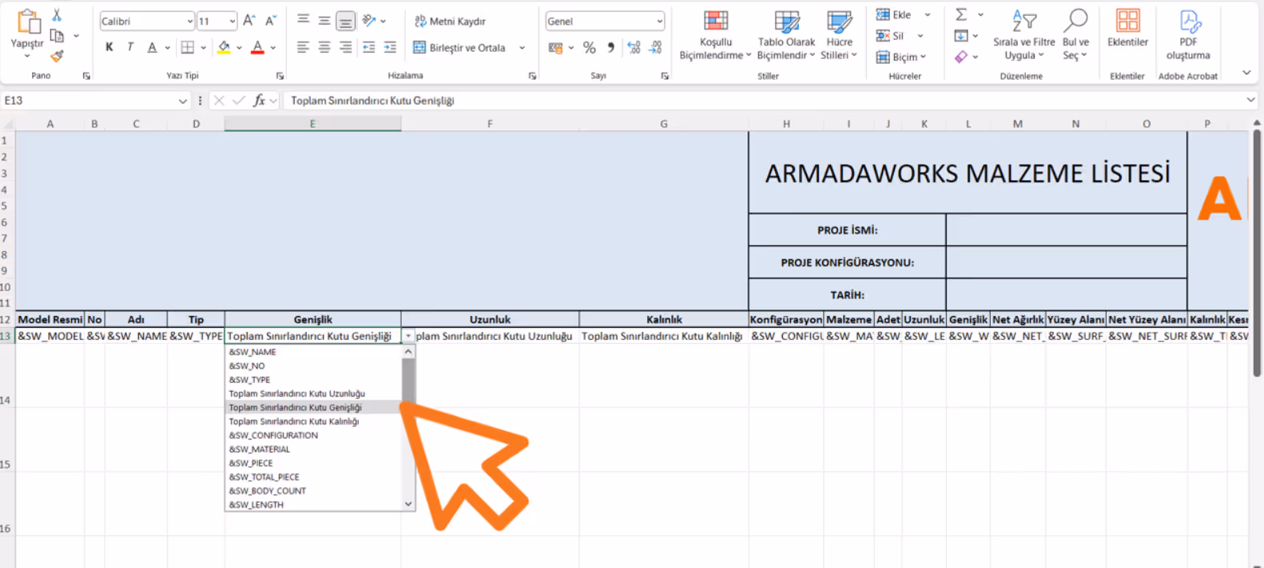This screenshot has width=1264, height=568.
Task: Click the insert function fx icon
Action: click(259, 101)
